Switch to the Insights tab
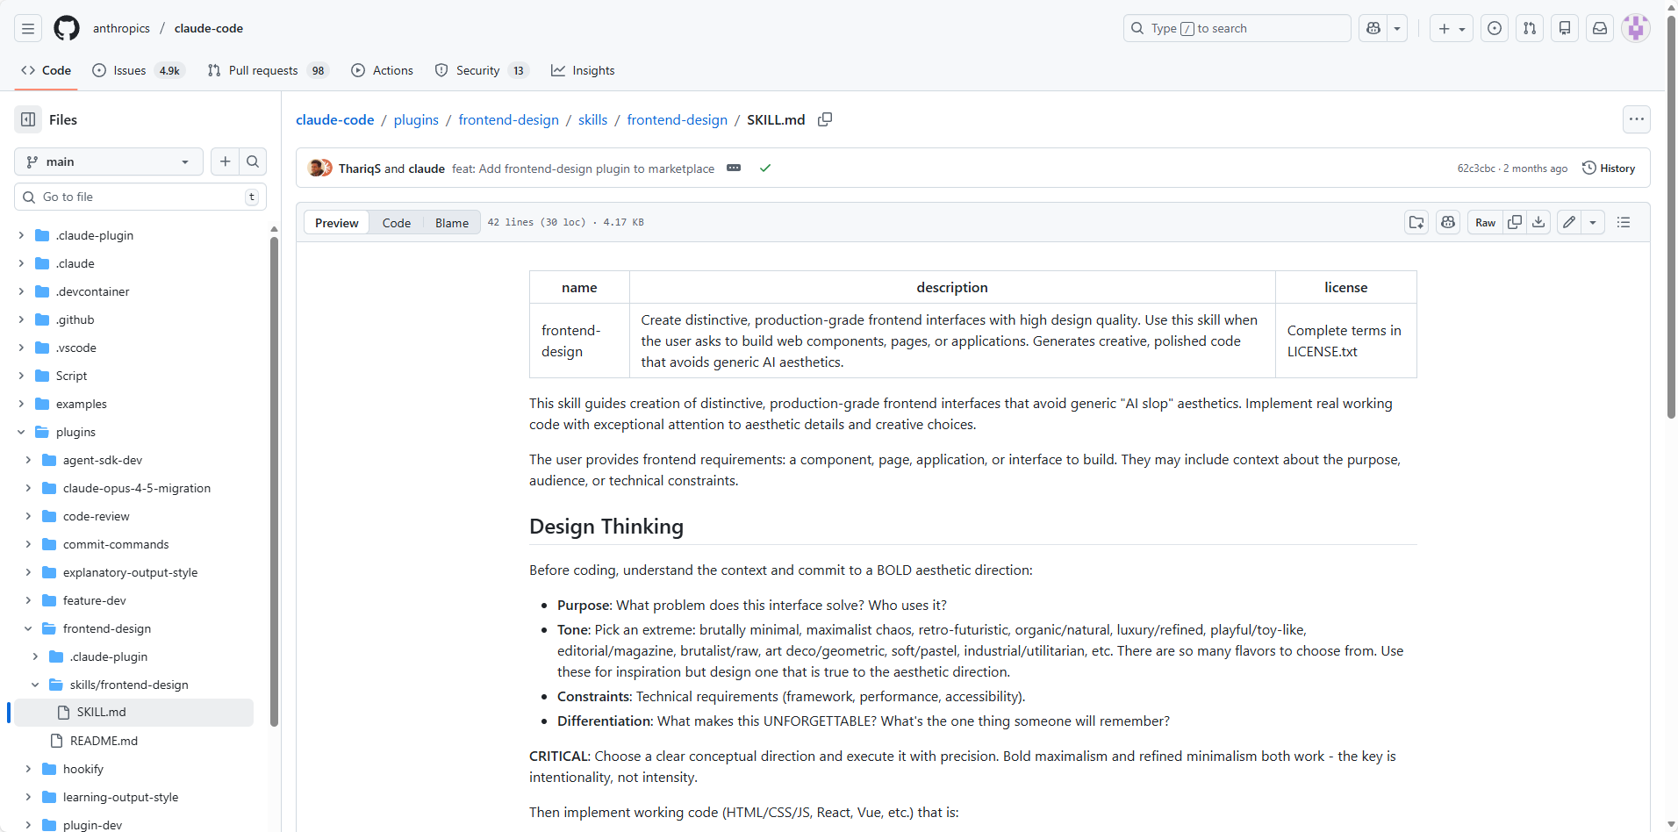 (x=583, y=70)
